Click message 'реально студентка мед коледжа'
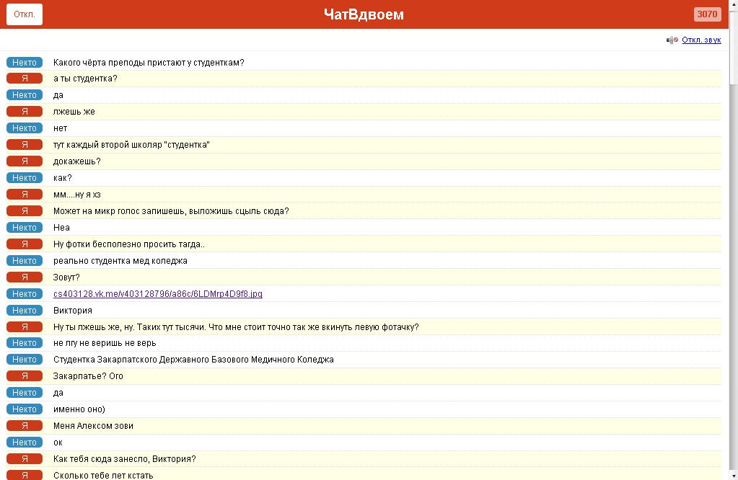This screenshot has width=738, height=480. (120, 260)
